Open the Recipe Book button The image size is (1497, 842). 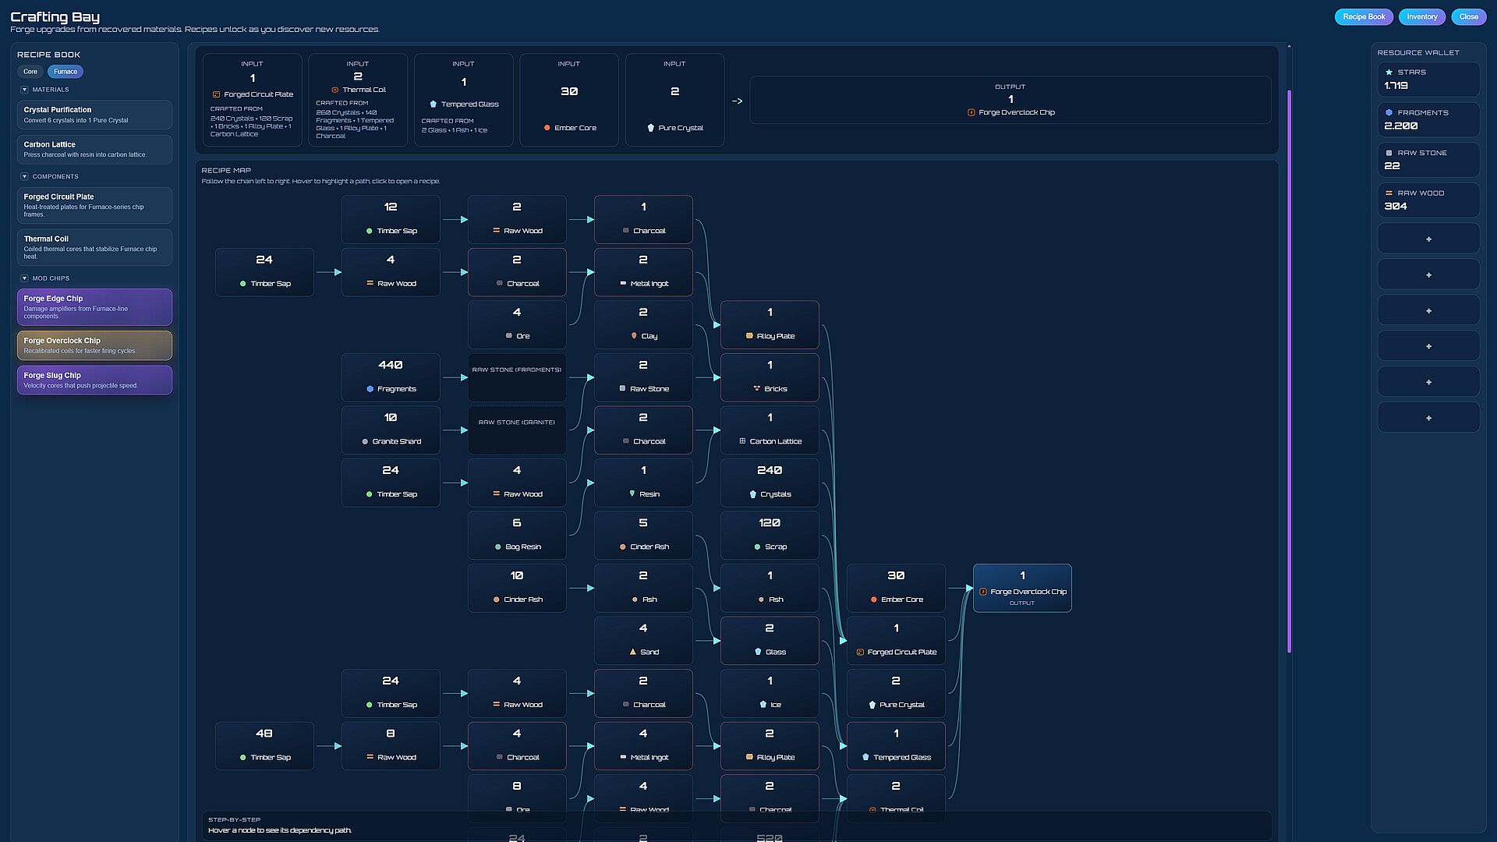pos(1364,16)
